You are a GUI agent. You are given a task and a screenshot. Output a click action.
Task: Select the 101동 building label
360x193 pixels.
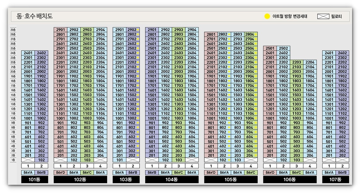pos(35,180)
